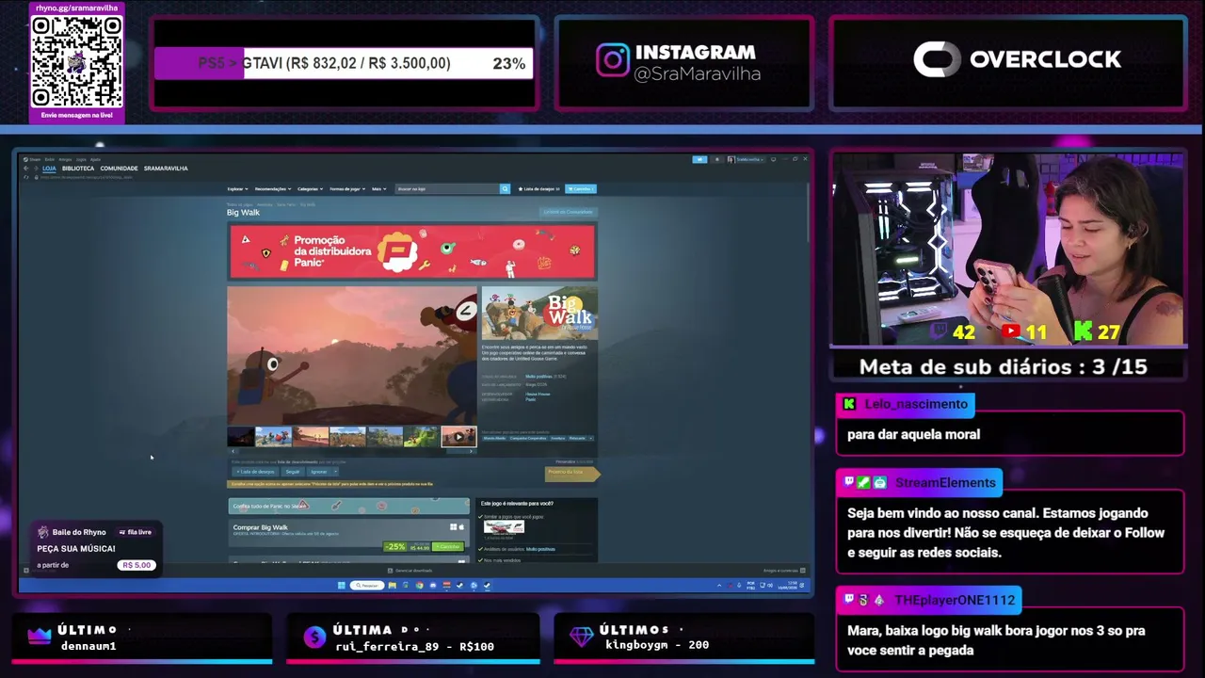Click the Carrinho button in the store header
The image size is (1205, 678).
click(580, 189)
